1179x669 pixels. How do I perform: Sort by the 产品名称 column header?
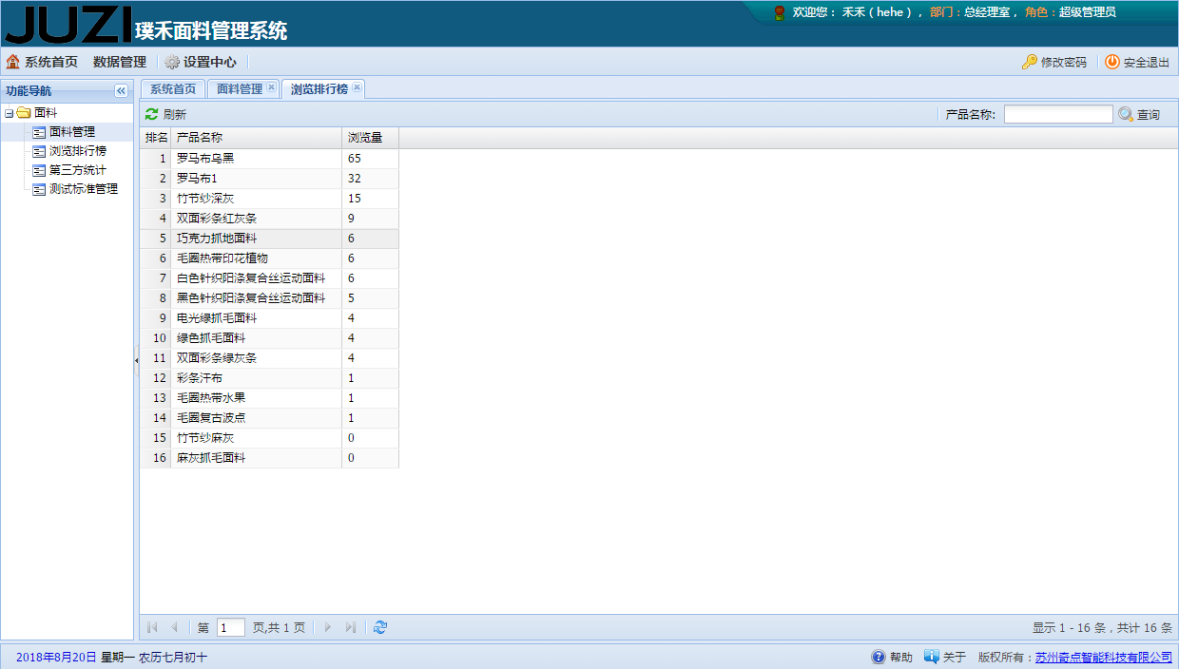257,138
